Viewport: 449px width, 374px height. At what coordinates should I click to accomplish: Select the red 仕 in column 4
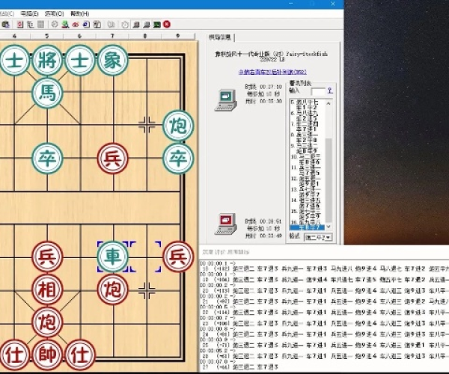tap(14, 355)
